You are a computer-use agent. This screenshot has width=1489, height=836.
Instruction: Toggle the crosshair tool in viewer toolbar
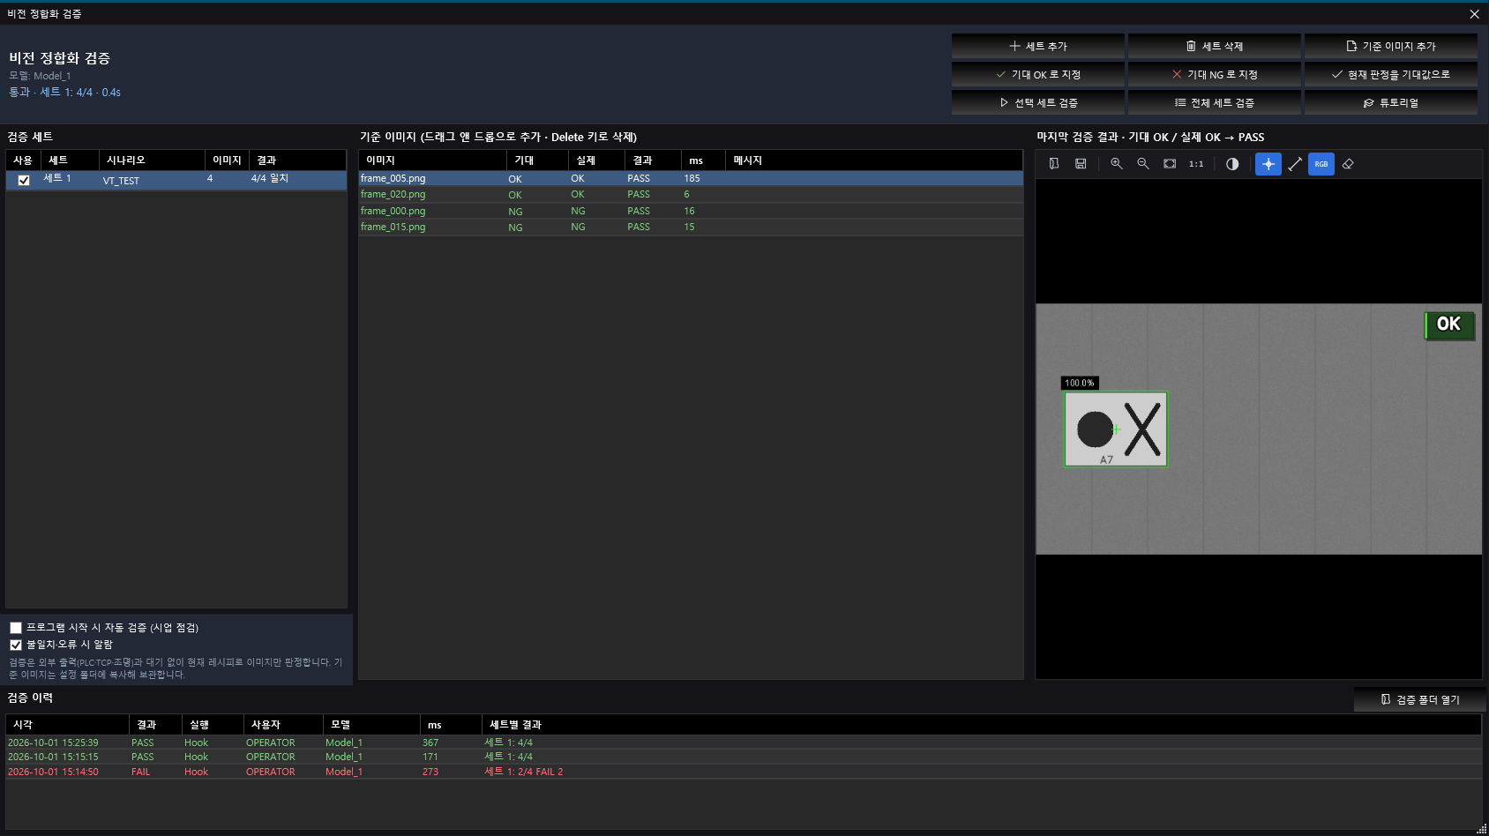[x=1268, y=164]
